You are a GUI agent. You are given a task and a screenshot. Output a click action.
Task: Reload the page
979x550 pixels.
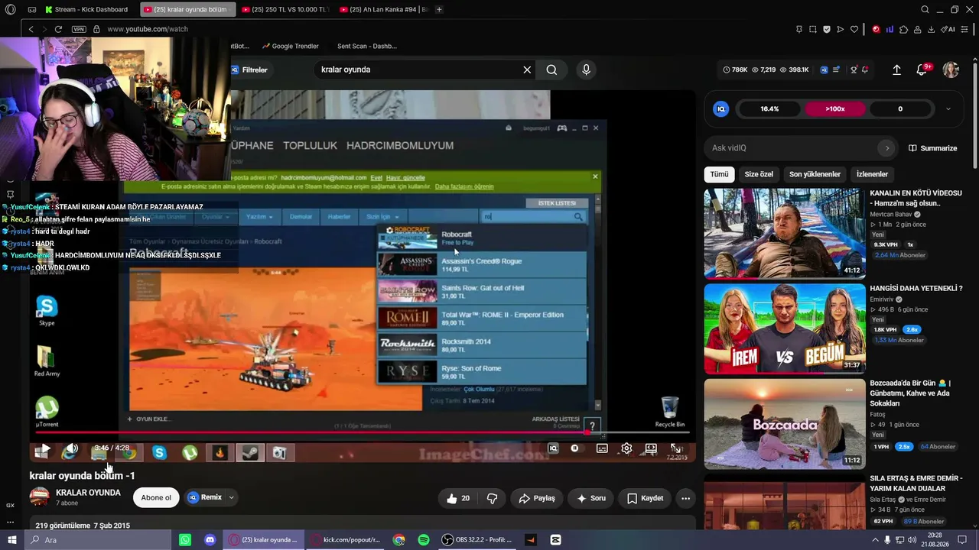tap(58, 29)
